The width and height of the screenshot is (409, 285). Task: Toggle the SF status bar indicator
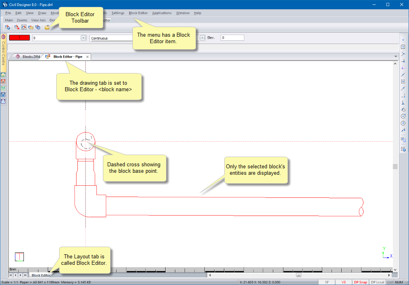click(326, 282)
